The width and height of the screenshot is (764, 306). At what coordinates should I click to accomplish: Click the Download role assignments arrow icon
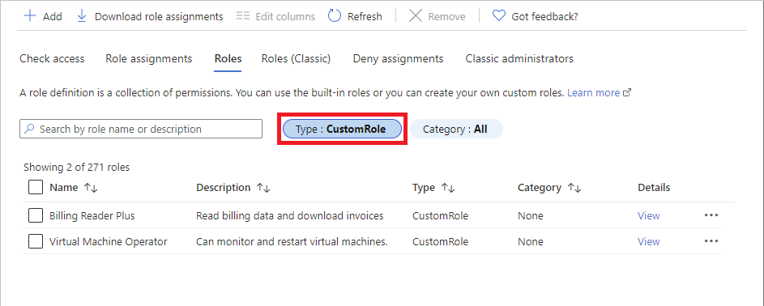tap(82, 16)
